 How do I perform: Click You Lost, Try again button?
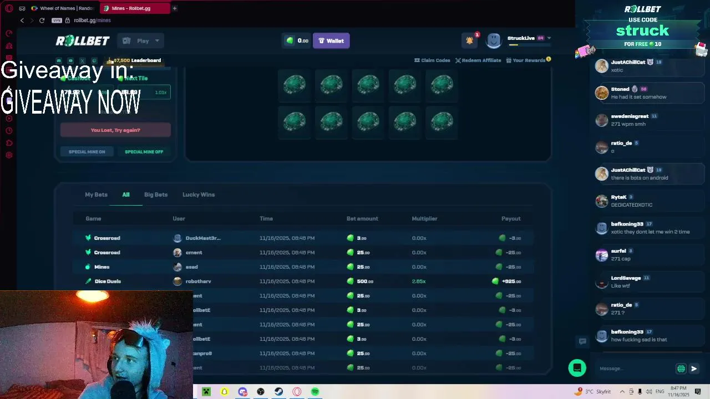pos(115,130)
